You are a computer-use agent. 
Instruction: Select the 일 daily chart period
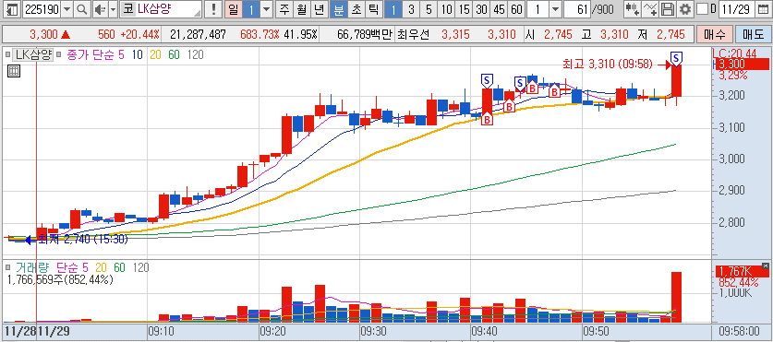(x=233, y=9)
